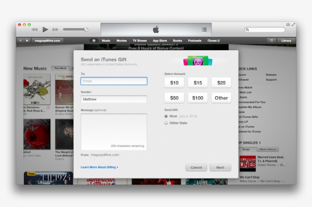Open the Redeem quick link
312x207 pixels.
271,75
